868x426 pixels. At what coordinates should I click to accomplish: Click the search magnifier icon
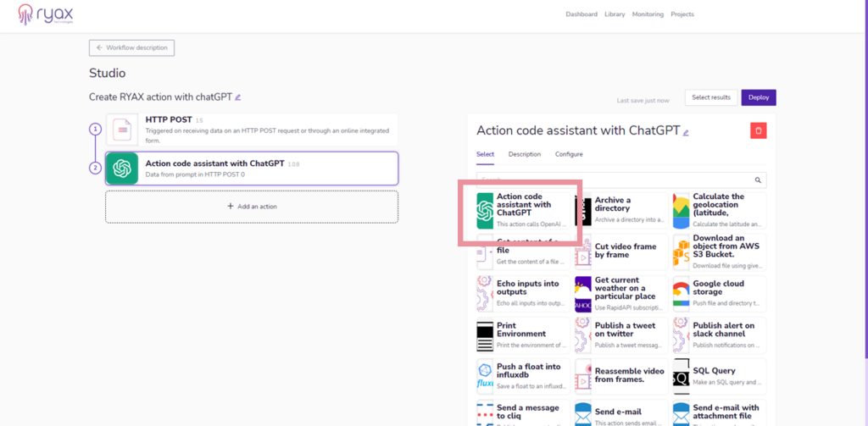(758, 180)
